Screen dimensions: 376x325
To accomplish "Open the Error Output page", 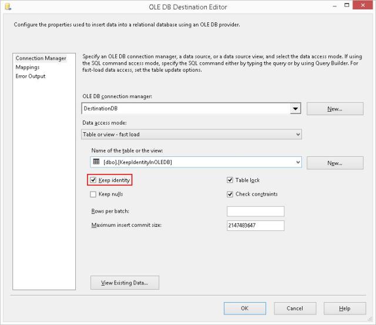I will pyautogui.click(x=31, y=76).
